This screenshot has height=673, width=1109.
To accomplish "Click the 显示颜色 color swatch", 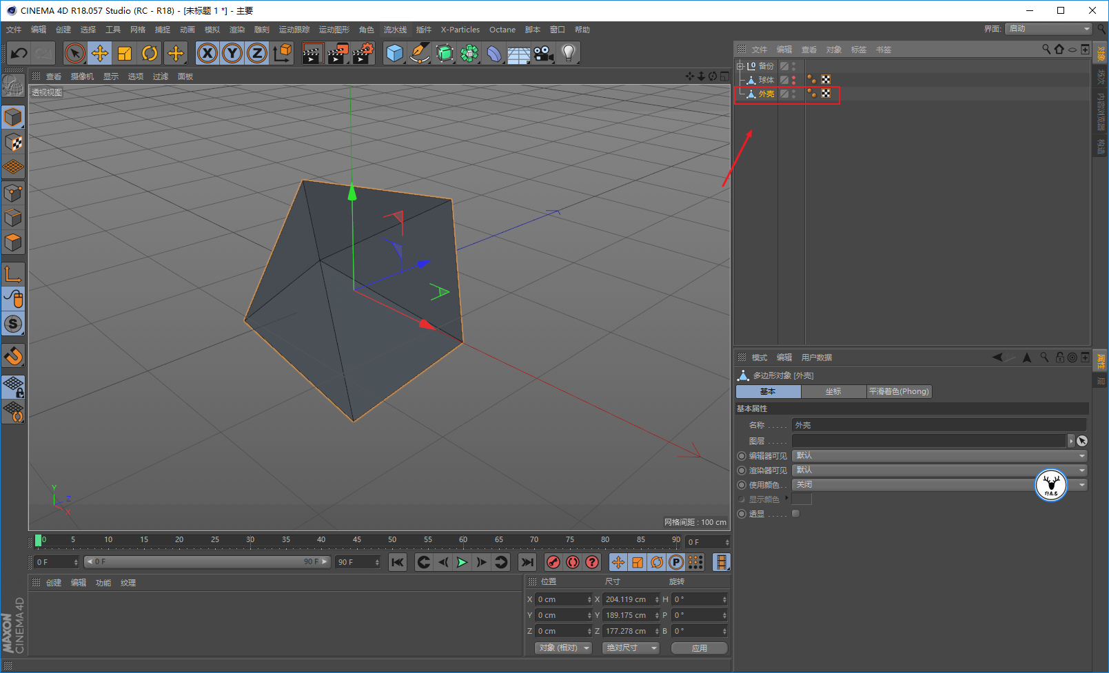I will pos(802,499).
